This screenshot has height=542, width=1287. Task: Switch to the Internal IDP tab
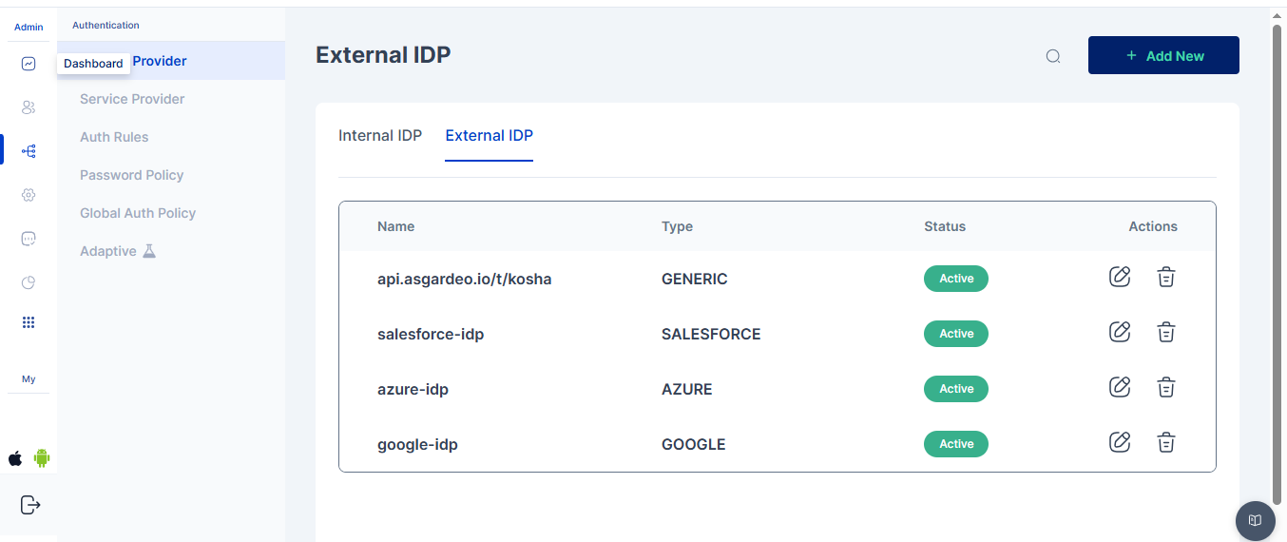(x=380, y=135)
